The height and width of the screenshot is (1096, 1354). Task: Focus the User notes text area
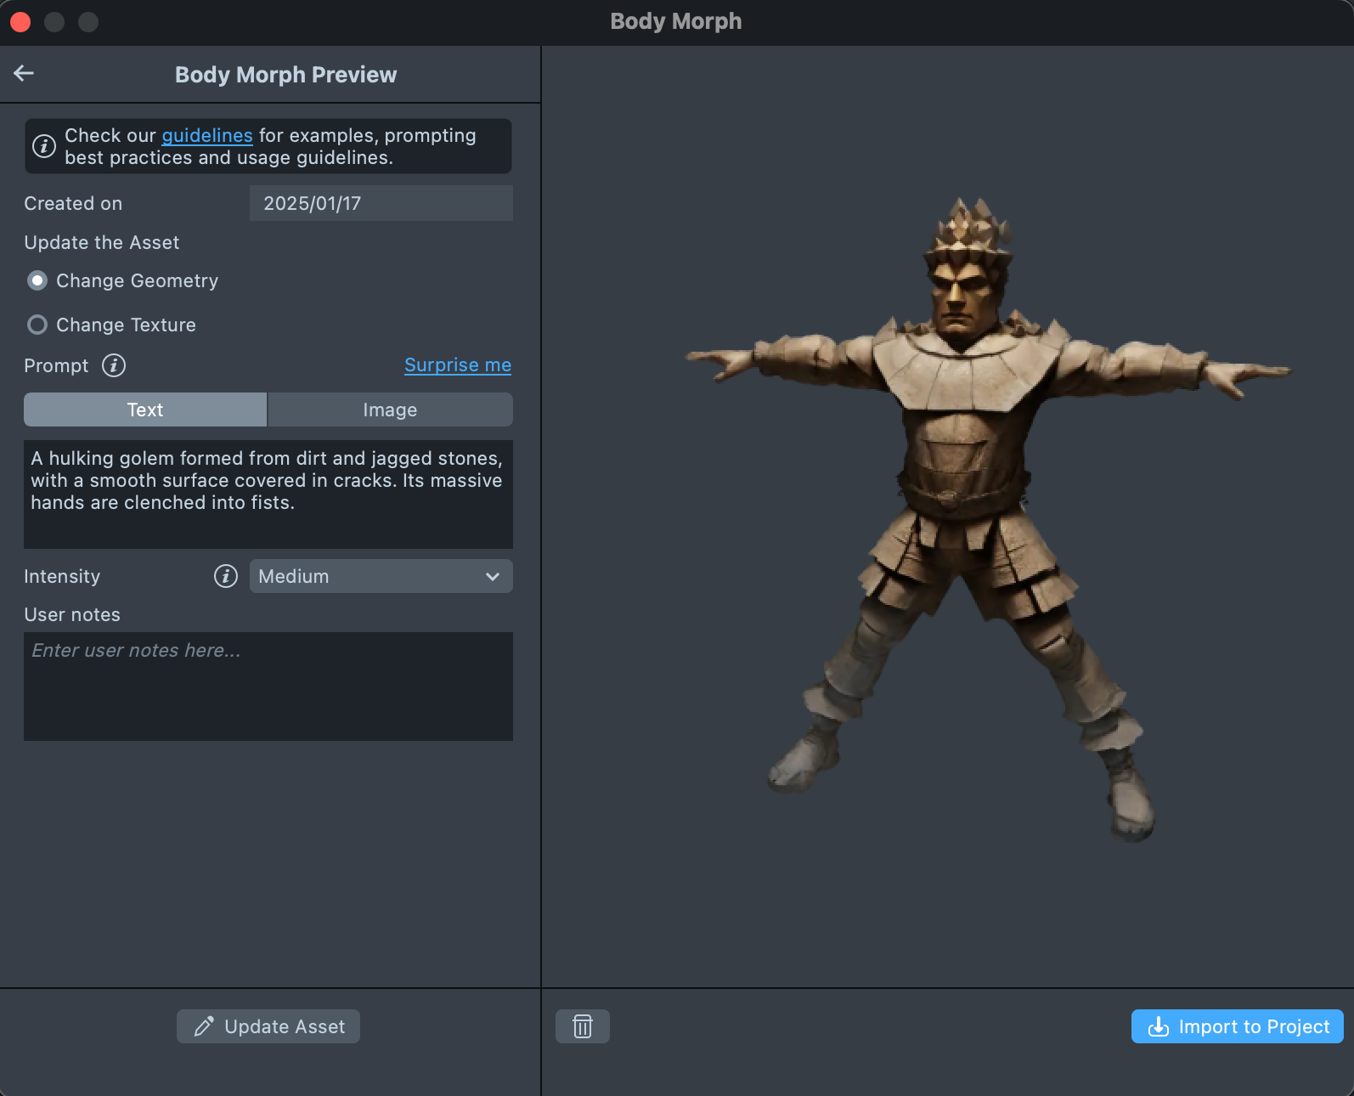(268, 686)
